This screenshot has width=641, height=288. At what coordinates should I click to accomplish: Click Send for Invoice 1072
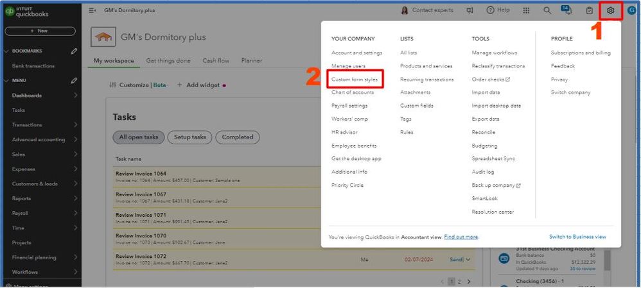click(456, 259)
